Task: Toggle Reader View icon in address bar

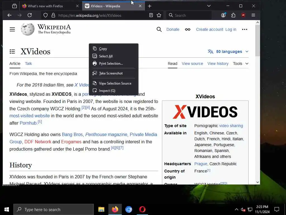Action: (151, 15)
